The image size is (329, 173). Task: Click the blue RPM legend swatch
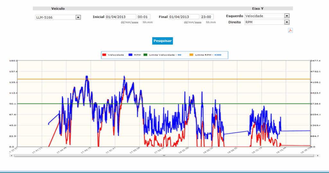[130, 55]
